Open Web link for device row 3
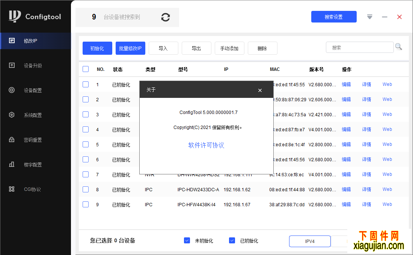Viewport: 413px width, 255px height. (387, 114)
